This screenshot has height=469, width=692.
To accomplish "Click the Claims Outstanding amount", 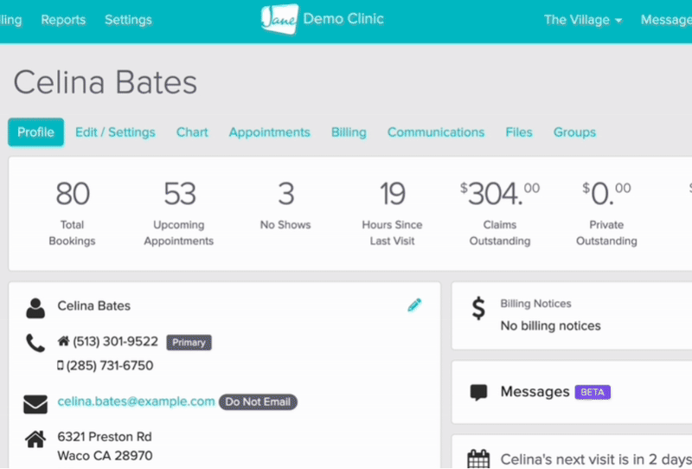I will pyautogui.click(x=499, y=195).
